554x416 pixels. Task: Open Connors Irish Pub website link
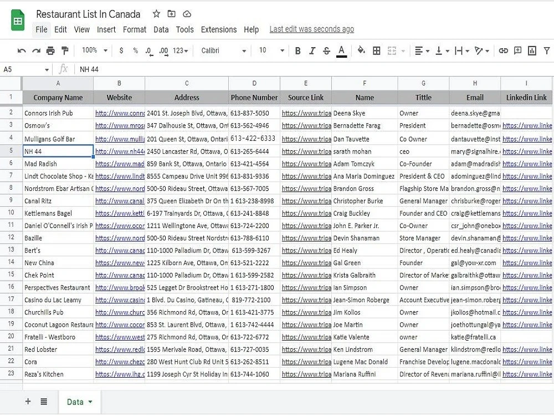(x=120, y=113)
